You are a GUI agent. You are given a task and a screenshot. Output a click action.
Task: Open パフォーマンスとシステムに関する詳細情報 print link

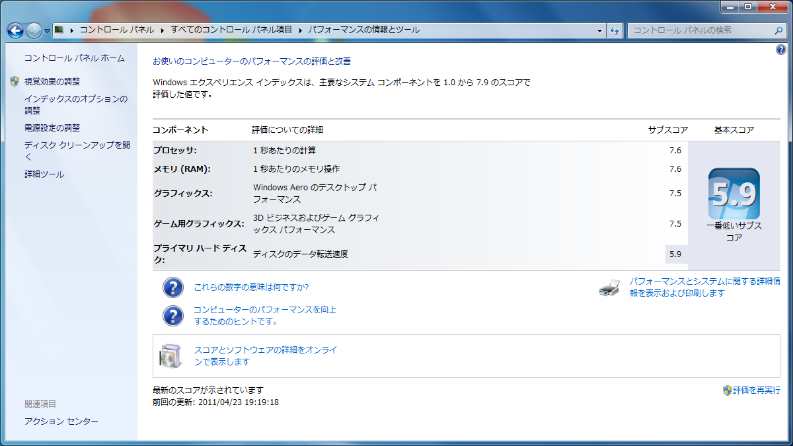704,287
